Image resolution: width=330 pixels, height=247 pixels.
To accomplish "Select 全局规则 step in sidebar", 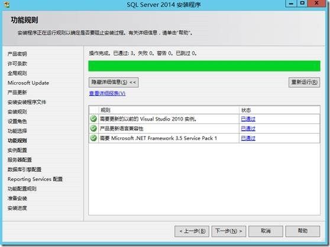I will [x=17, y=73].
